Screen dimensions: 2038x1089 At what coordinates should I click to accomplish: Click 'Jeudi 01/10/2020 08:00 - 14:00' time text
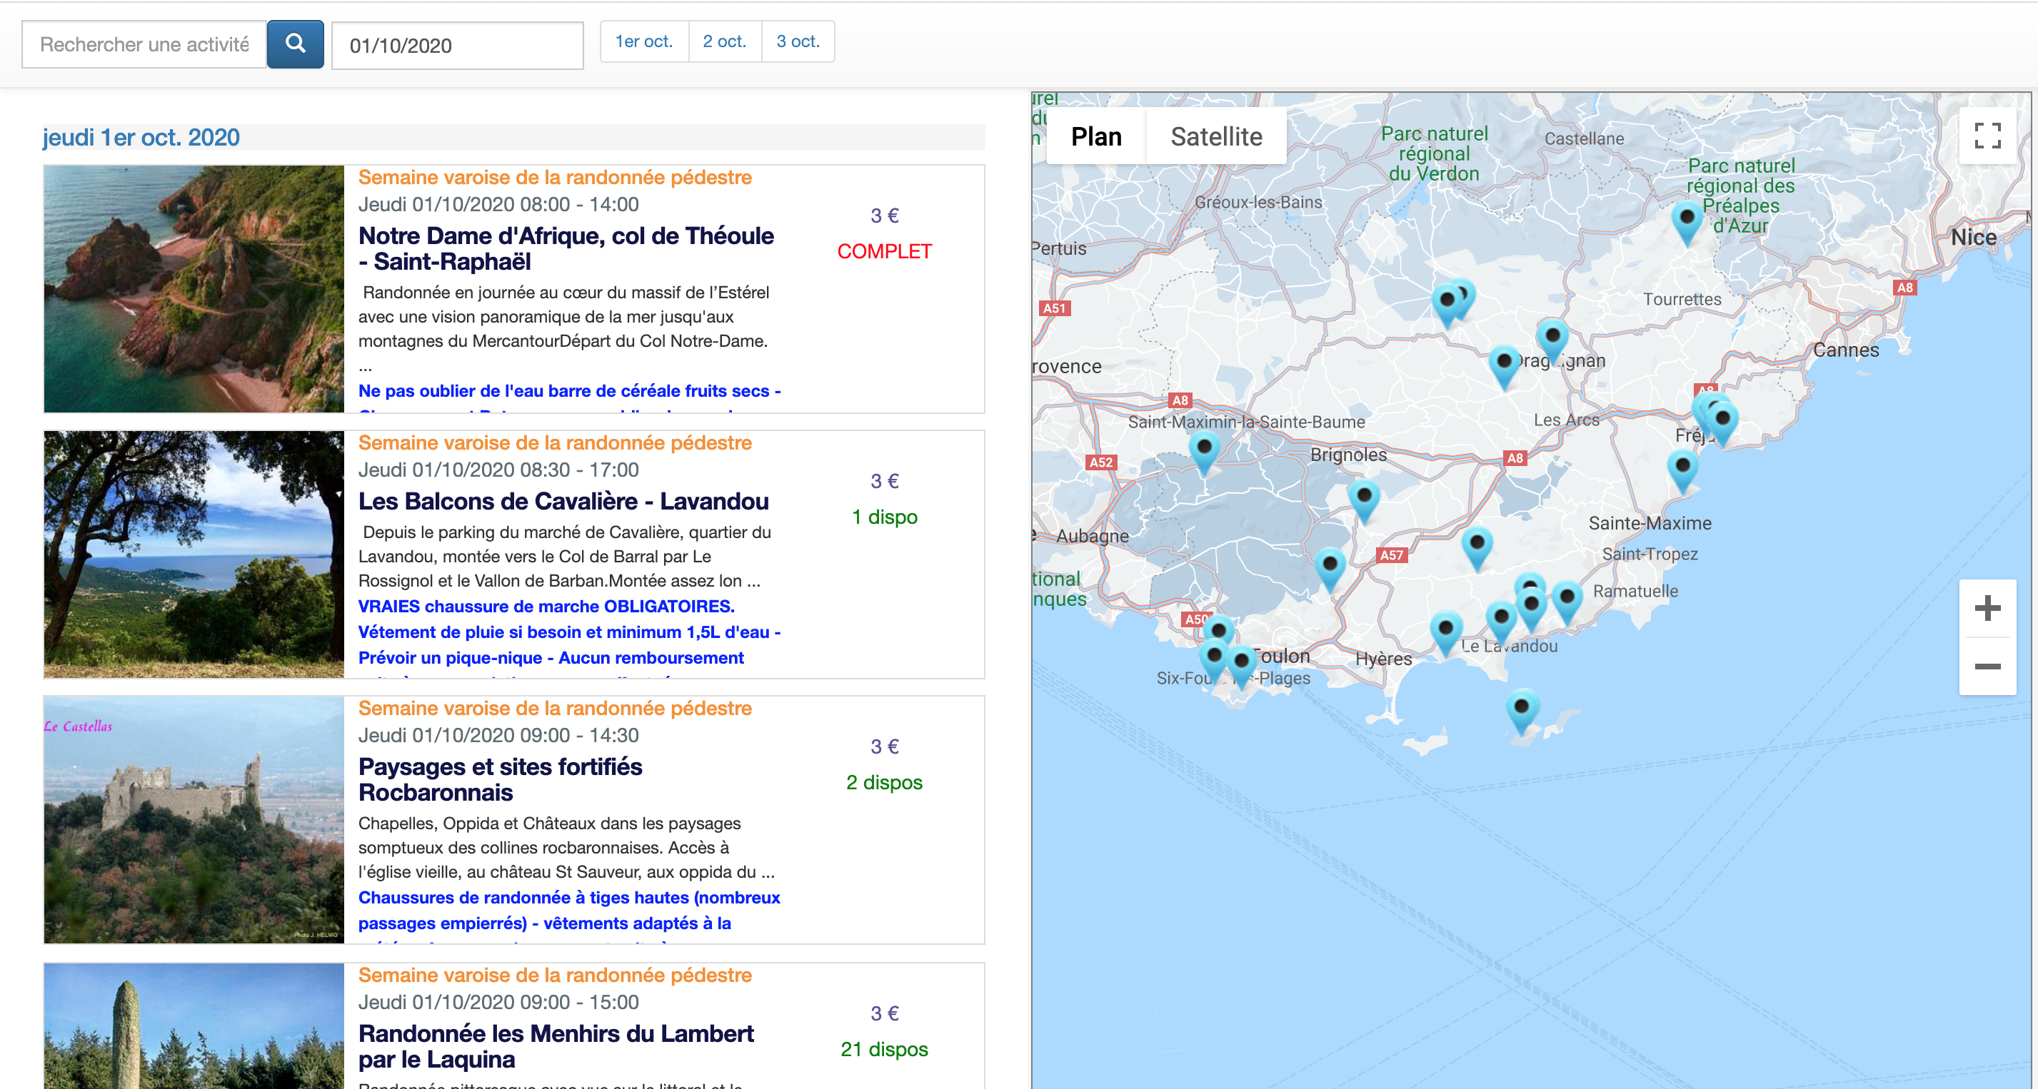point(498,204)
